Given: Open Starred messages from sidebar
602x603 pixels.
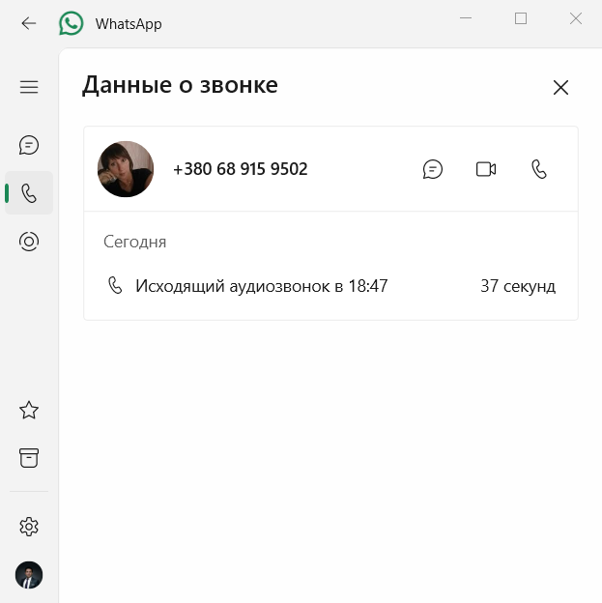Looking at the screenshot, I should click(x=29, y=410).
